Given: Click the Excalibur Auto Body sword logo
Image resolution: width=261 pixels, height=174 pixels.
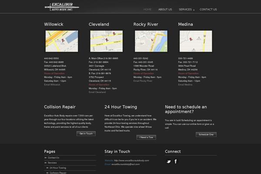Looking at the screenshot, I should [62, 7].
